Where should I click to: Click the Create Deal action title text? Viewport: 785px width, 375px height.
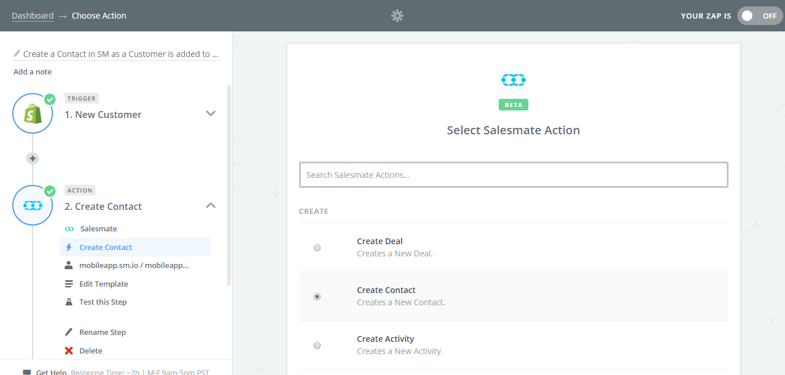pyautogui.click(x=379, y=241)
